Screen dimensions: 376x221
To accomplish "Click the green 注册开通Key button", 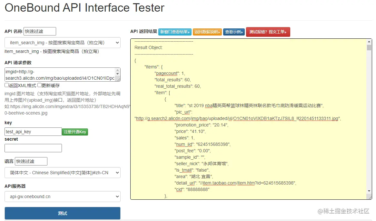I will [x=75, y=132].
